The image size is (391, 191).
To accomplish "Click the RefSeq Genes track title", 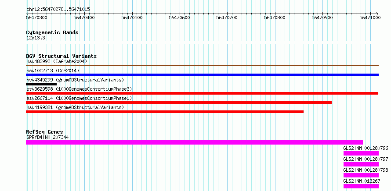I will coord(45,132).
